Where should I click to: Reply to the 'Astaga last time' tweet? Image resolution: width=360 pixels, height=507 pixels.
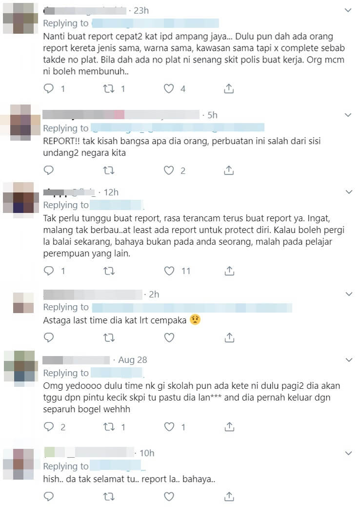pyautogui.click(x=48, y=338)
